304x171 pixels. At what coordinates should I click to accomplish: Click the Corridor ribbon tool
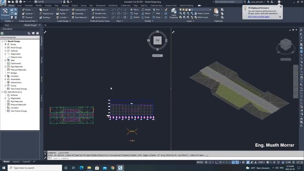point(62,17)
